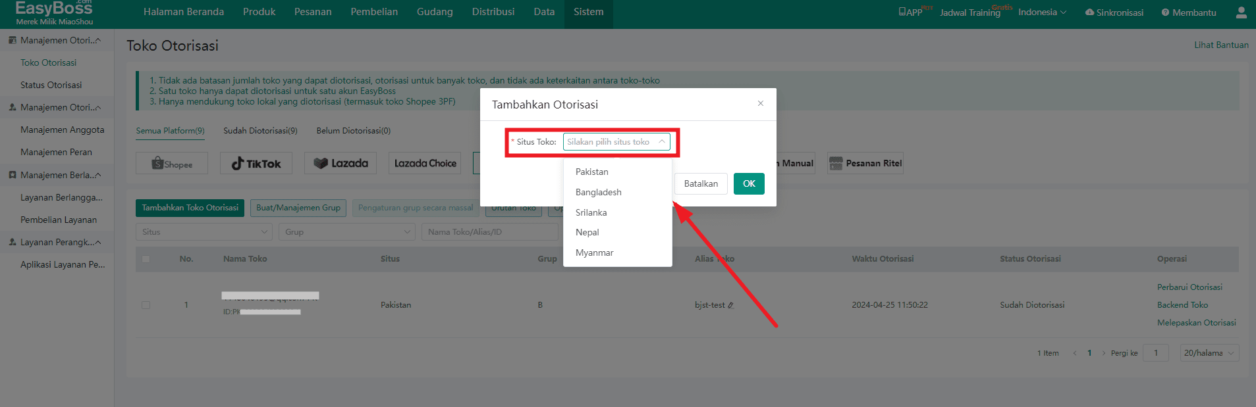Close the Tambahkan Otorisasi dialog

tap(761, 103)
